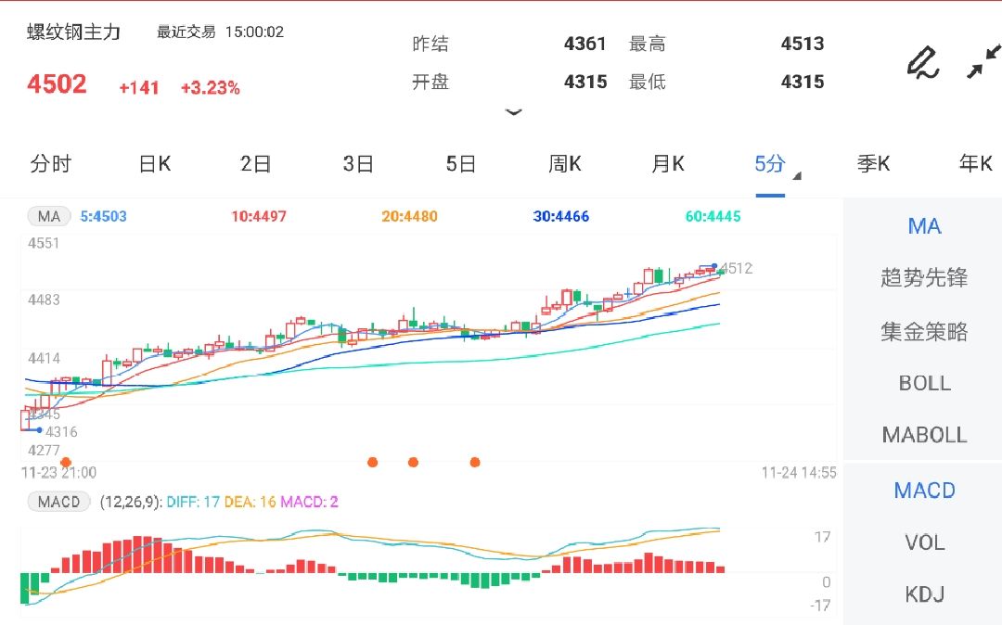The width and height of the screenshot is (1002, 625).
Task: Click the 昨结 value 4361
Action: 584,44
